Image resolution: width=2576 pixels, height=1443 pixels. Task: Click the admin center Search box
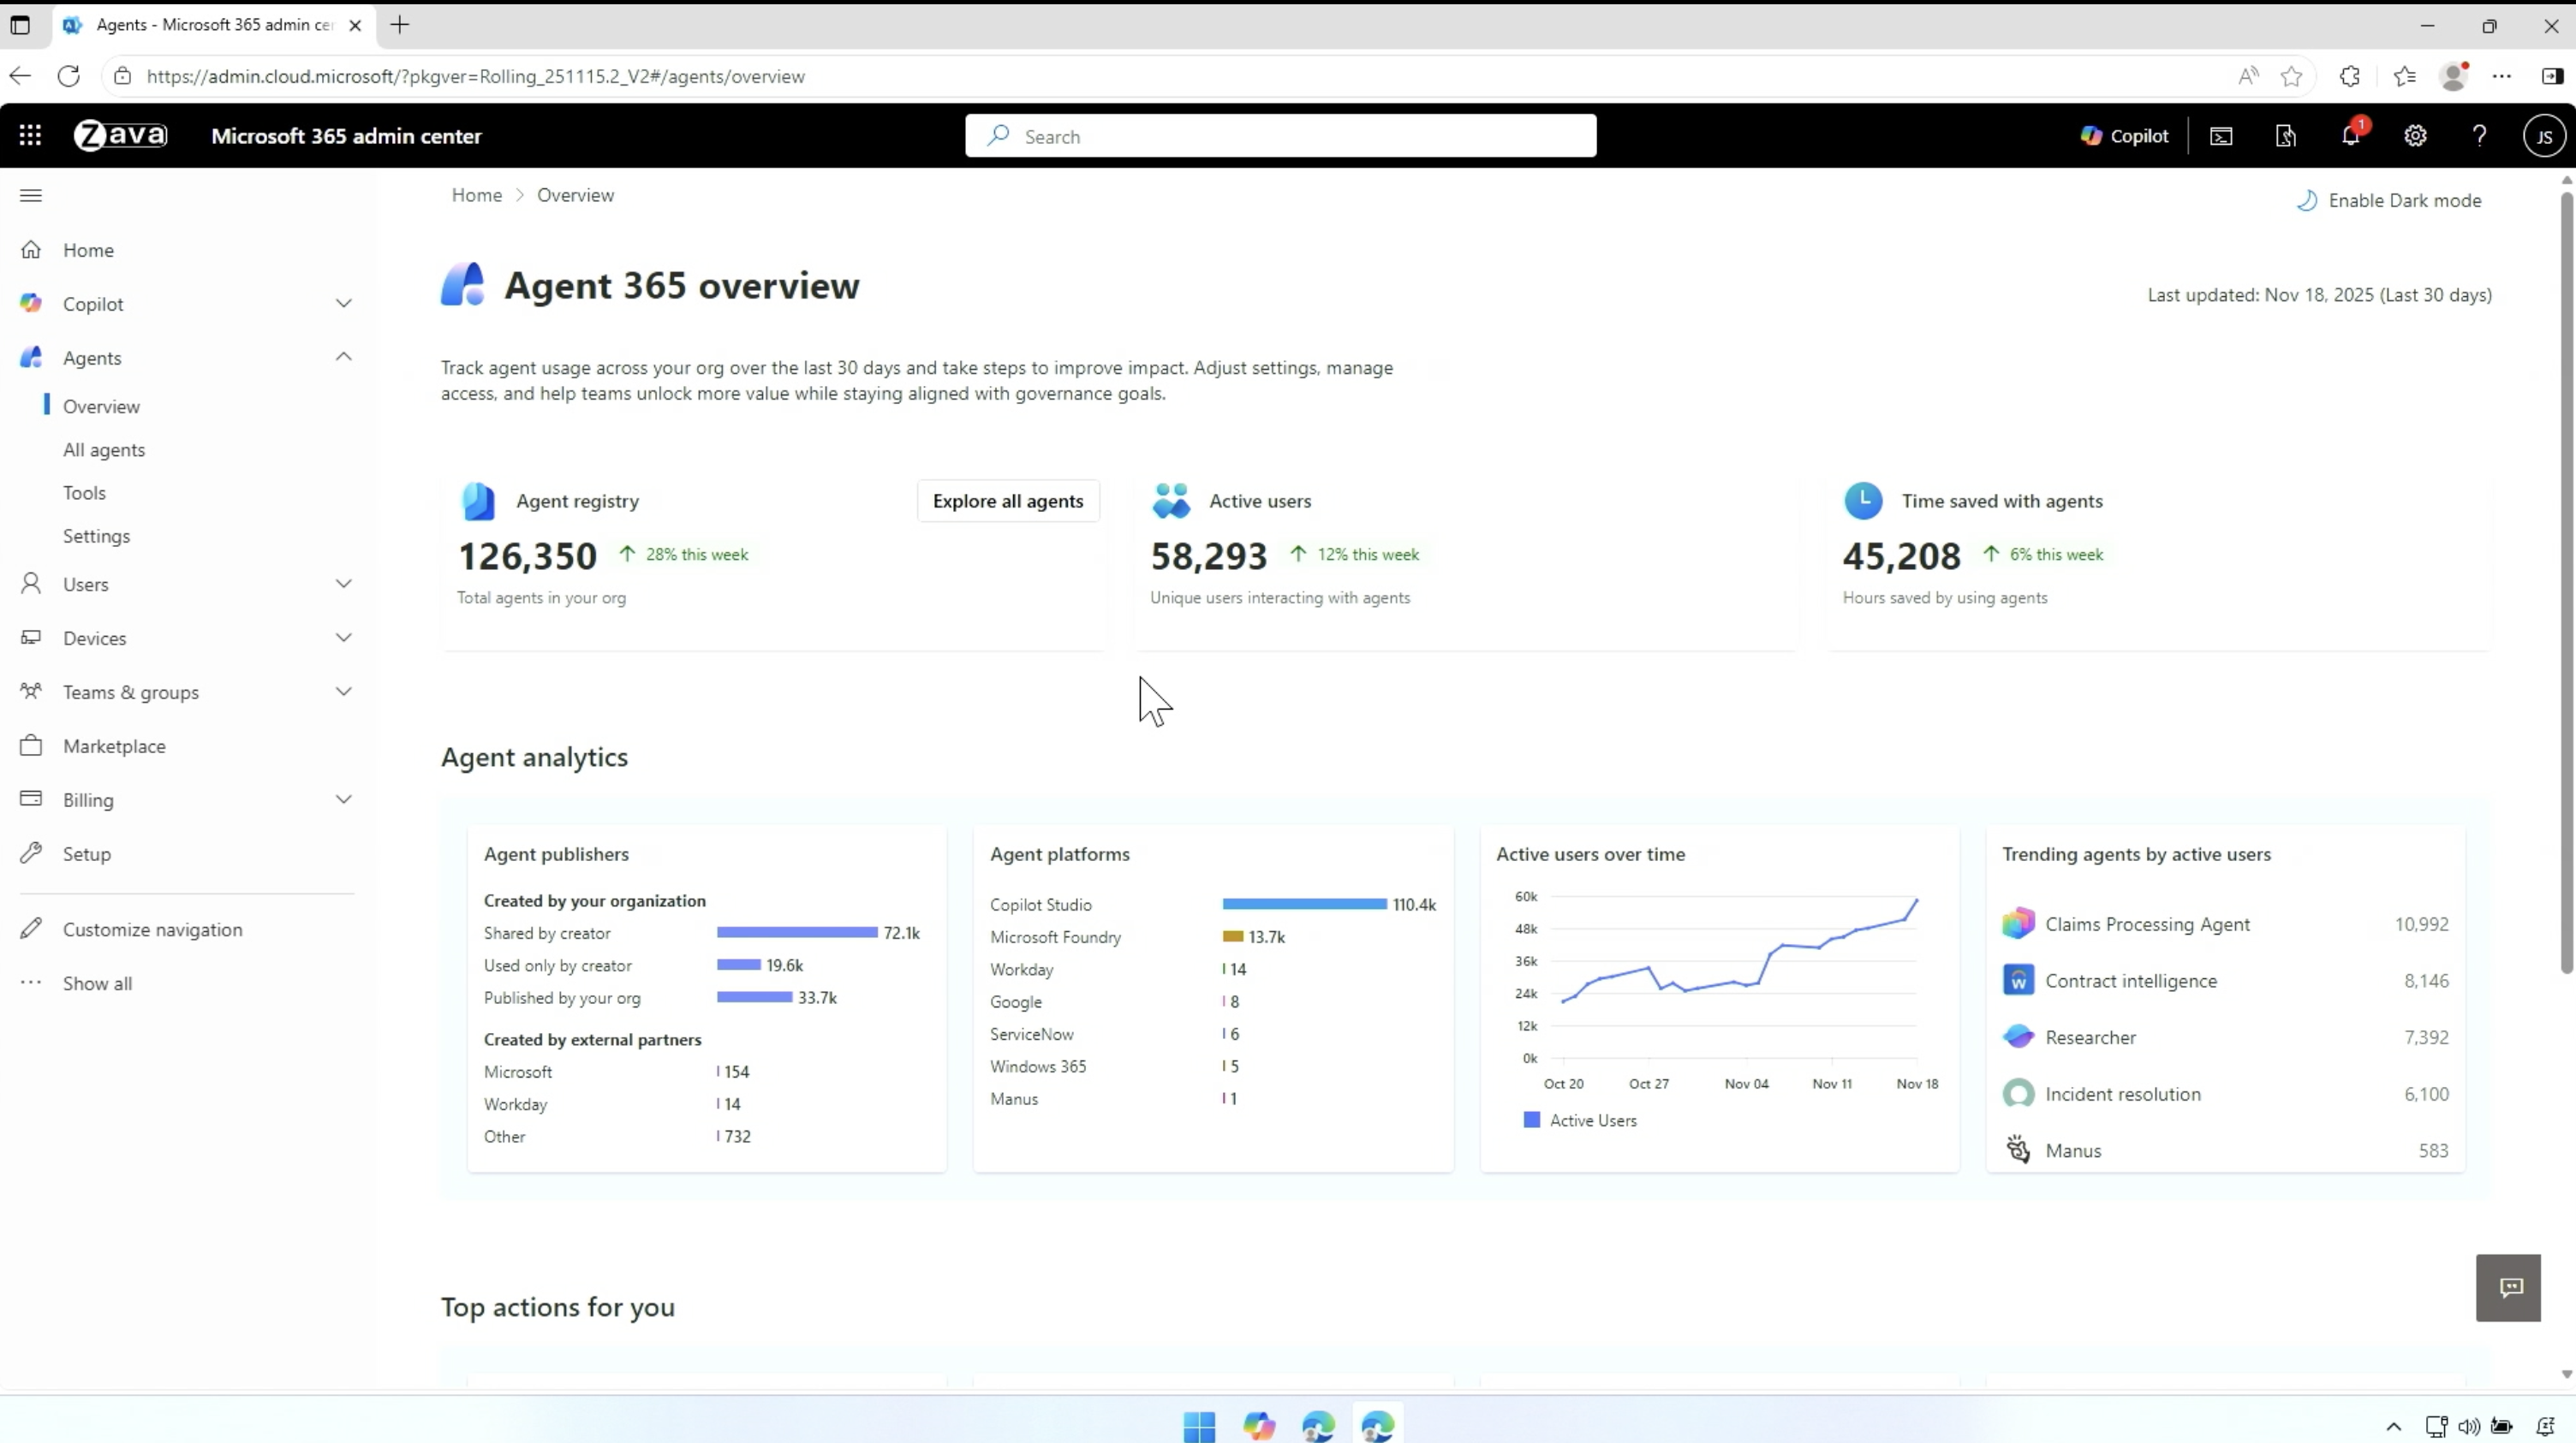pyautogui.click(x=1280, y=136)
